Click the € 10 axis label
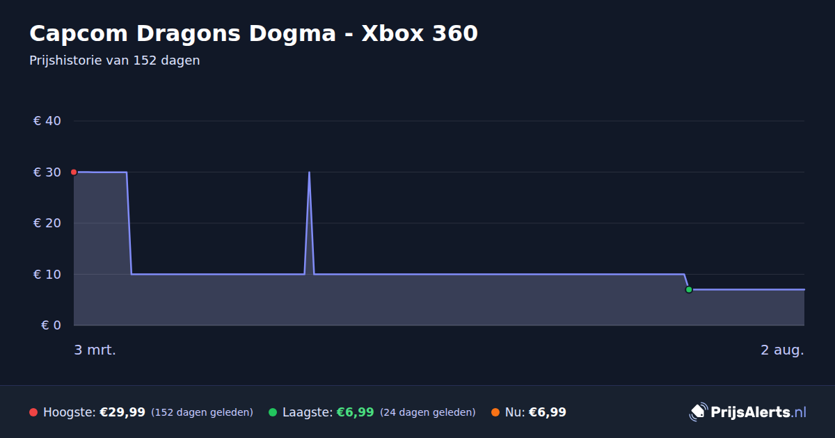 [x=47, y=274]
